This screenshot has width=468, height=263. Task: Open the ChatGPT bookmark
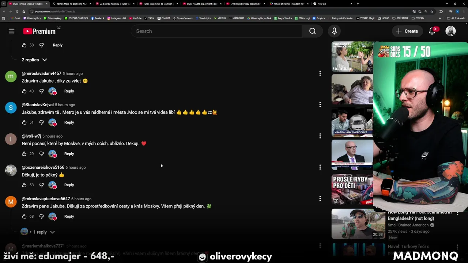coord(163,18)
